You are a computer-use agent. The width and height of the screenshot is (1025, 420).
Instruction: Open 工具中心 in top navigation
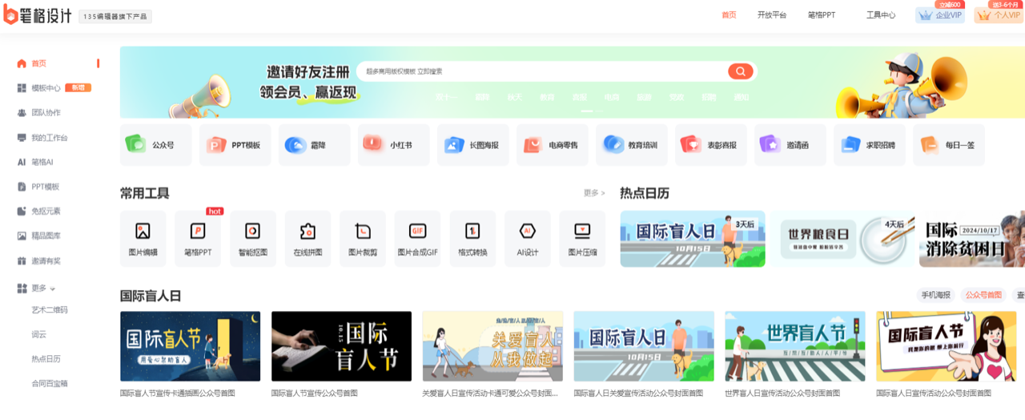881,15
